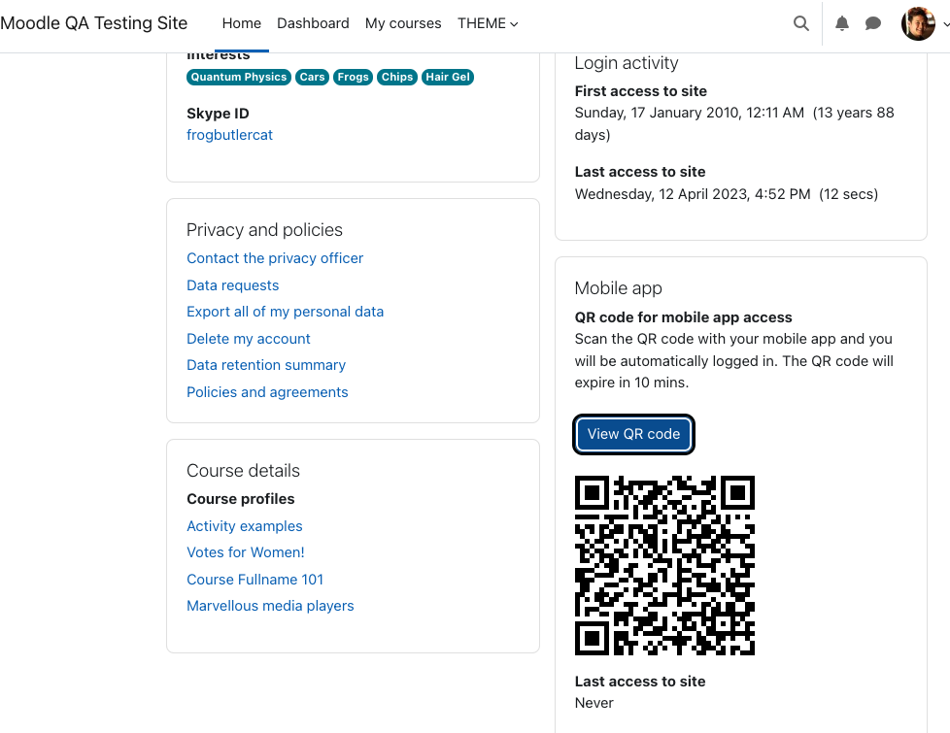
Task: Open Policies and agreements
Action: tap(267, 392)
